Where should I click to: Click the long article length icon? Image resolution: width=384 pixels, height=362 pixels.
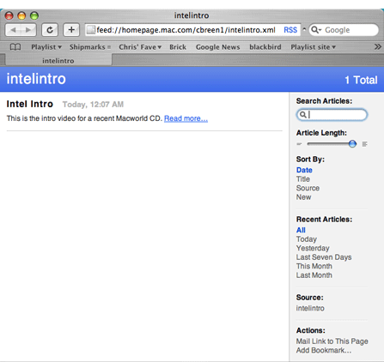click(364, 144)
